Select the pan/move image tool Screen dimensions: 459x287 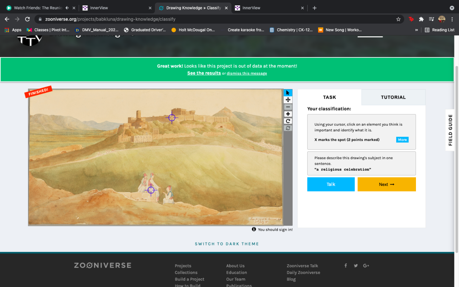click(x=288, y=100)
